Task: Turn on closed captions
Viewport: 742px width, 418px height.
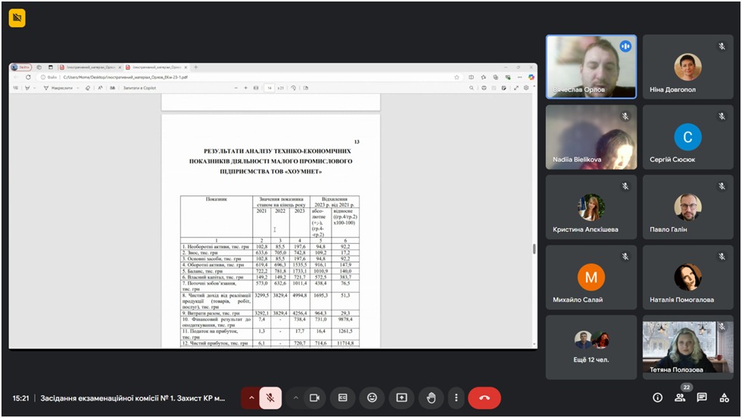Action: (x=343, y=398)
